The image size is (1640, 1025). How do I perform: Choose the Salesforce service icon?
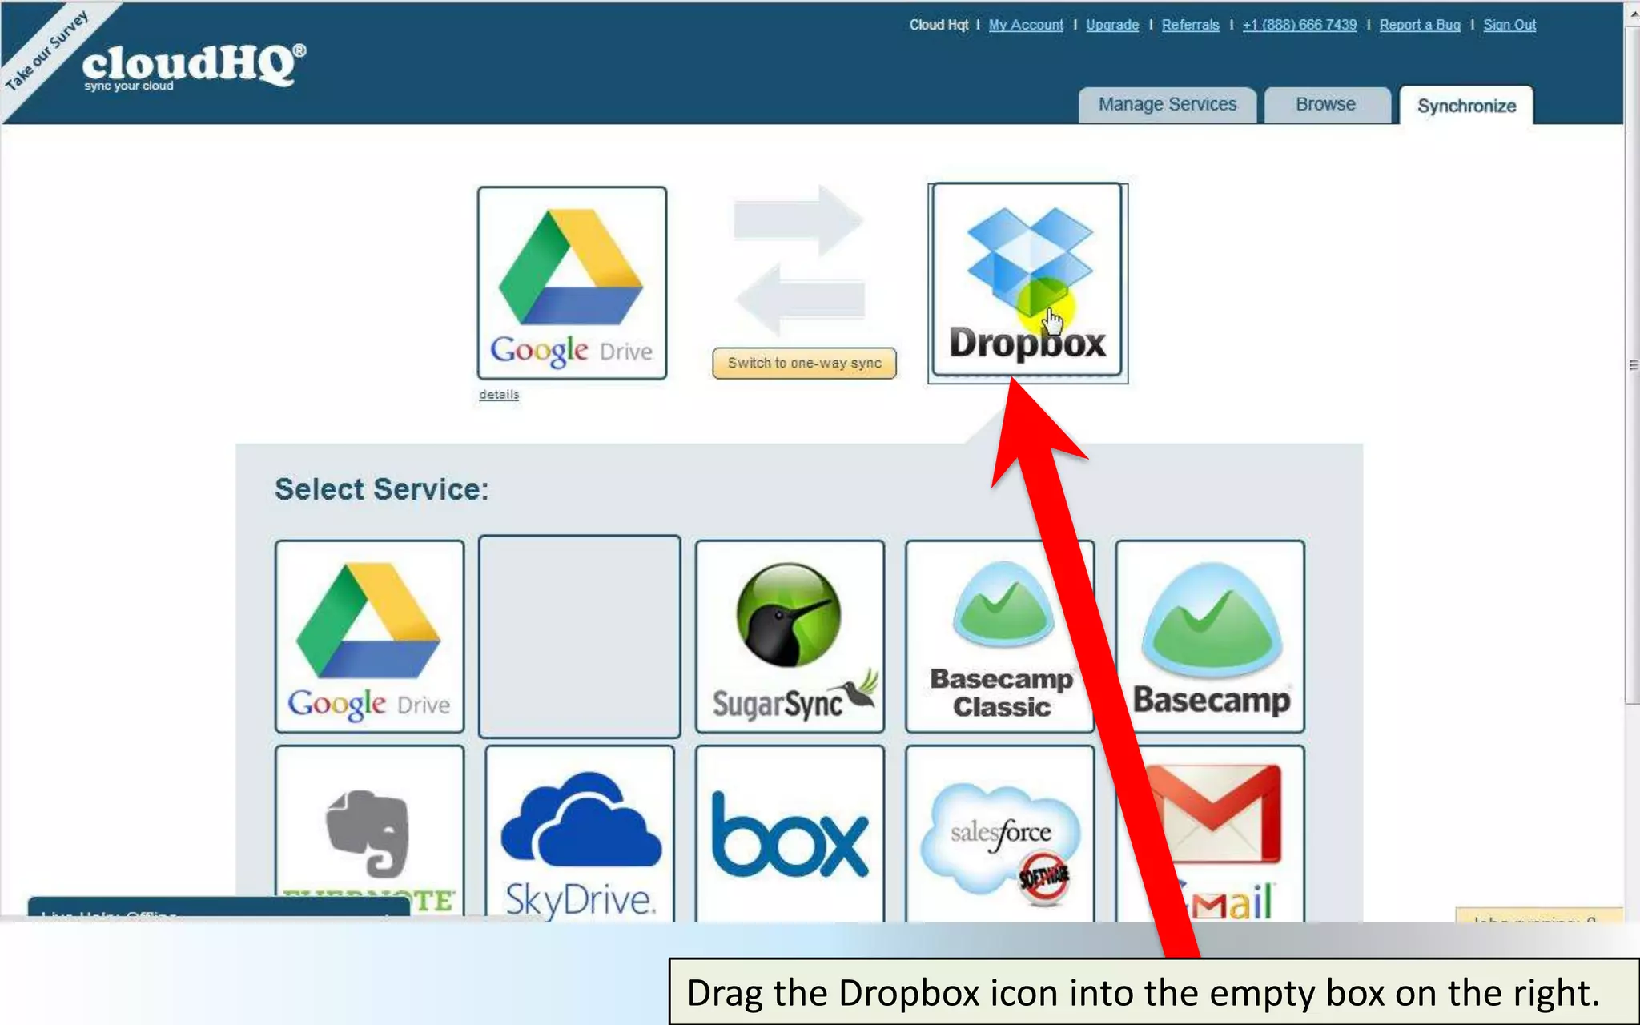pyautogui.click(x=999, y=834)
